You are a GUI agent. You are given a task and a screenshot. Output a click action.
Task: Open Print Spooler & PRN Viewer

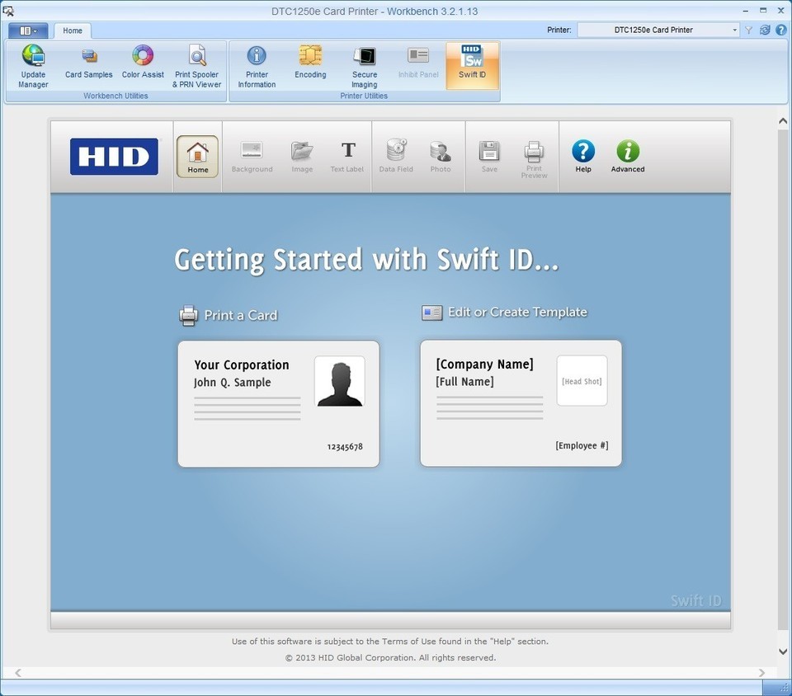[x=197, y=66]
